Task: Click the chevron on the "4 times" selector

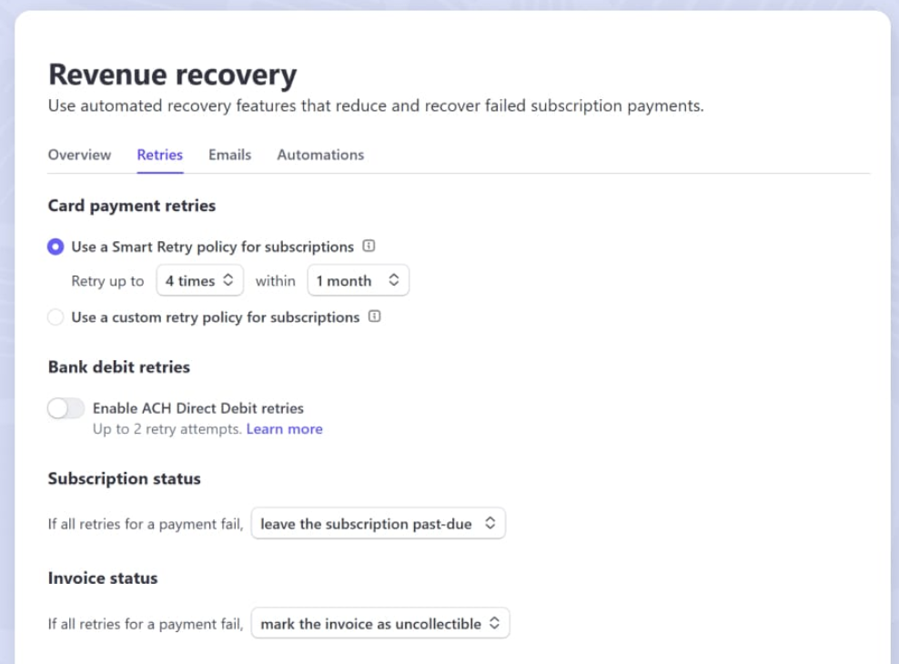Action: (x=230, y=280)
